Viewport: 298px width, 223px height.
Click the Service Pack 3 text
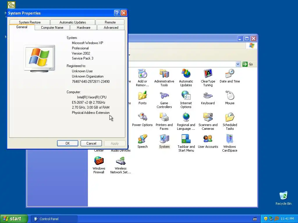(82, 58)
